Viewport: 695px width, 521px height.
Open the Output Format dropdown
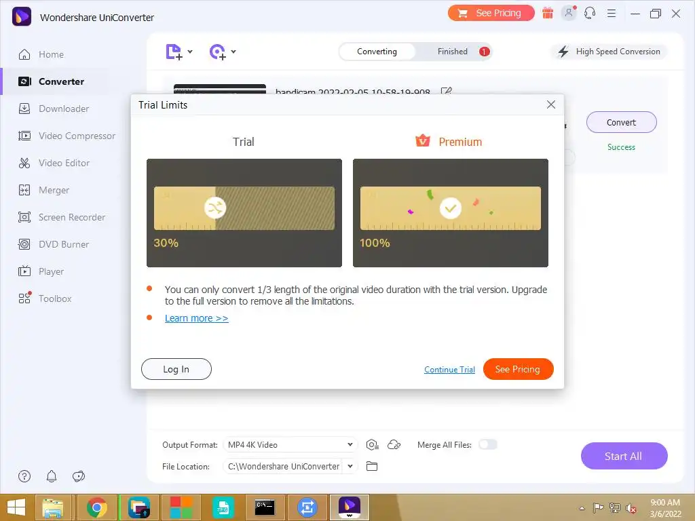point(290,445)
